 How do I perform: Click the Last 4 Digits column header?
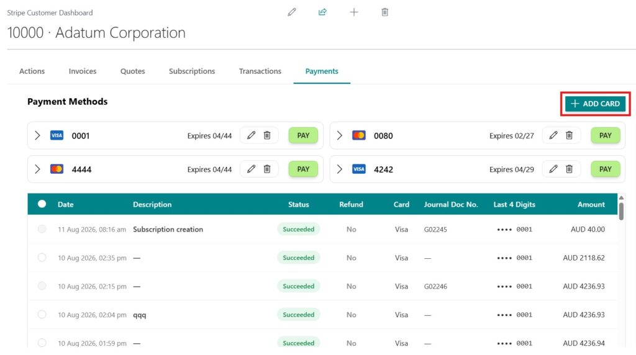coord(514,204)
